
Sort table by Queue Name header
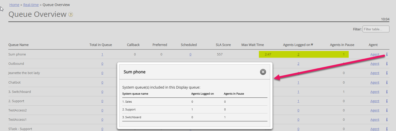pos(18,45)
